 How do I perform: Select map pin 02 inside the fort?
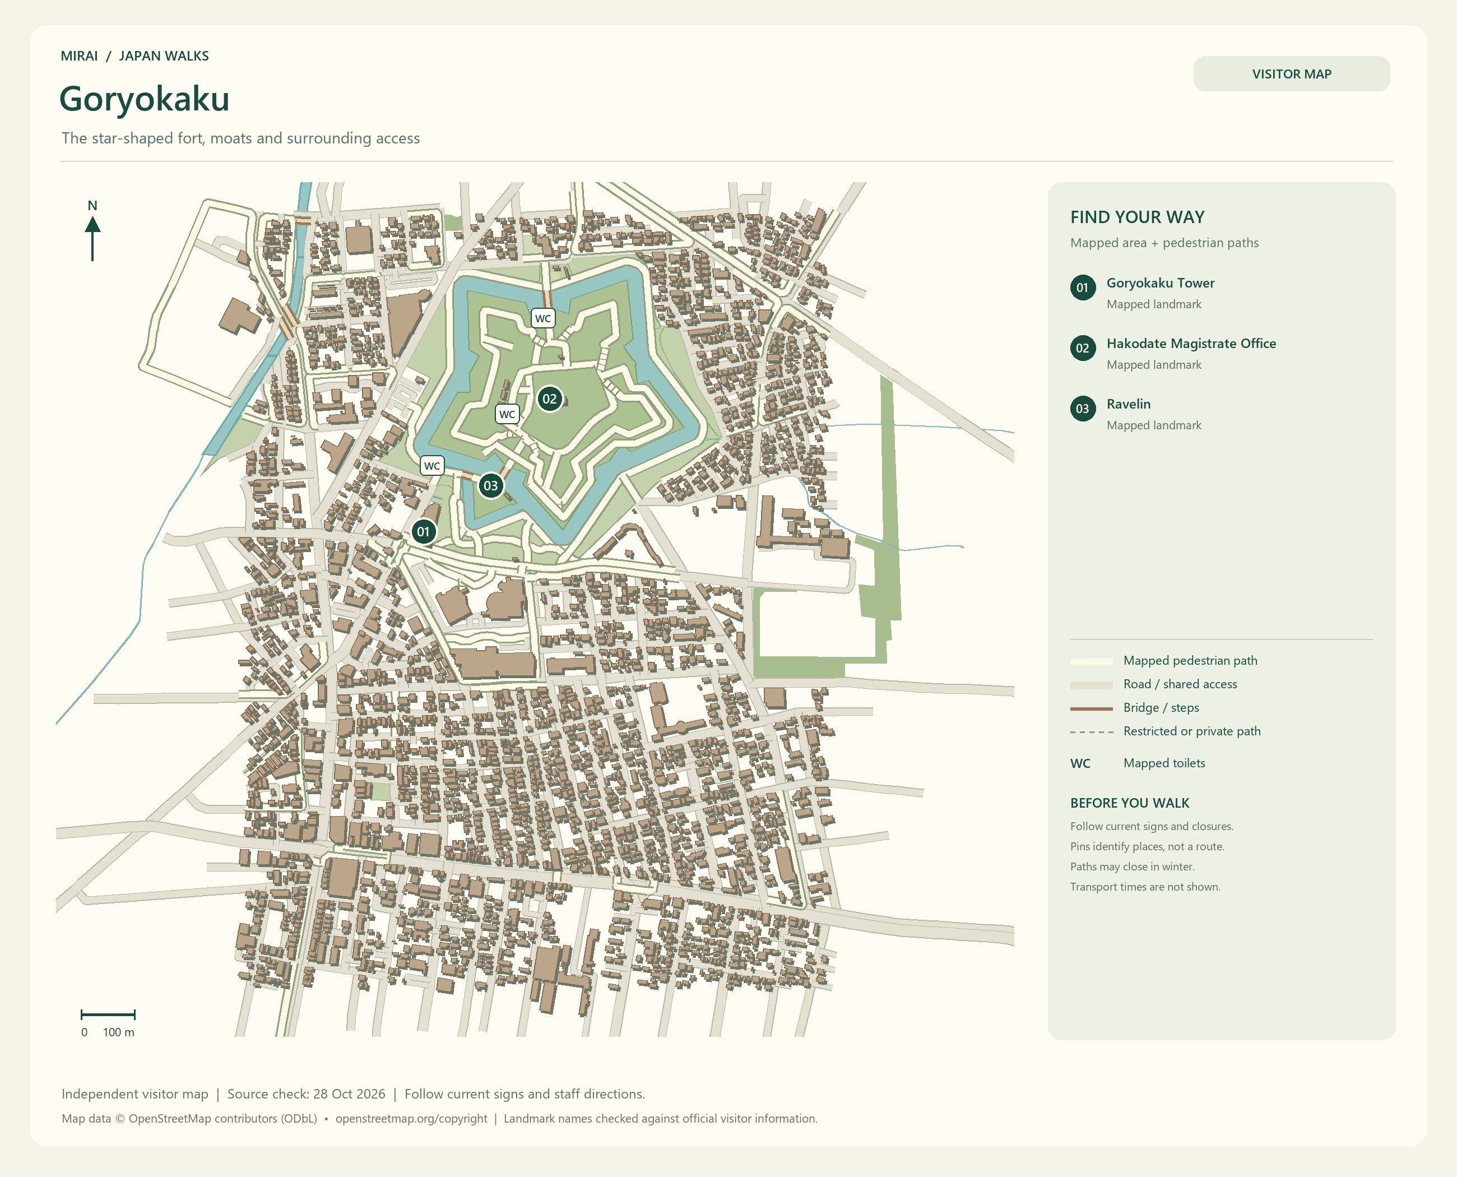pyautogui.click(x=549, y=398)
